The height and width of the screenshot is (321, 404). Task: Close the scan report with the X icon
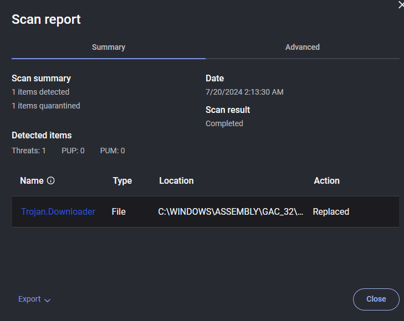pos(401,5)
